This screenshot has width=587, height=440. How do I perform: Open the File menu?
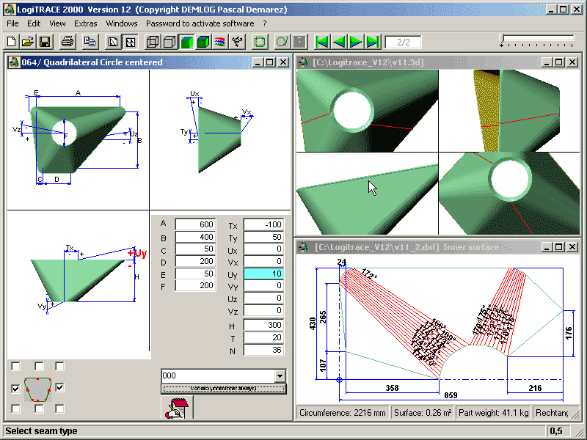[x=12, y=23]
